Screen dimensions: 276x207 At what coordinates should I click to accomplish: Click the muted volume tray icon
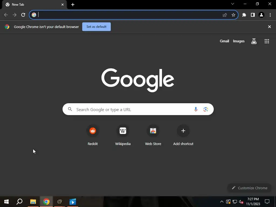tap(241, 202)
